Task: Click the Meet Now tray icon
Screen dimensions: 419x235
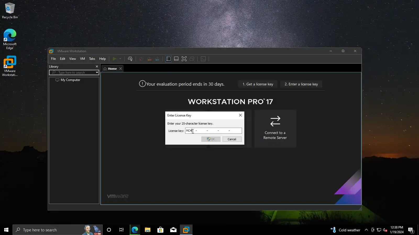Action: point(373,230)
